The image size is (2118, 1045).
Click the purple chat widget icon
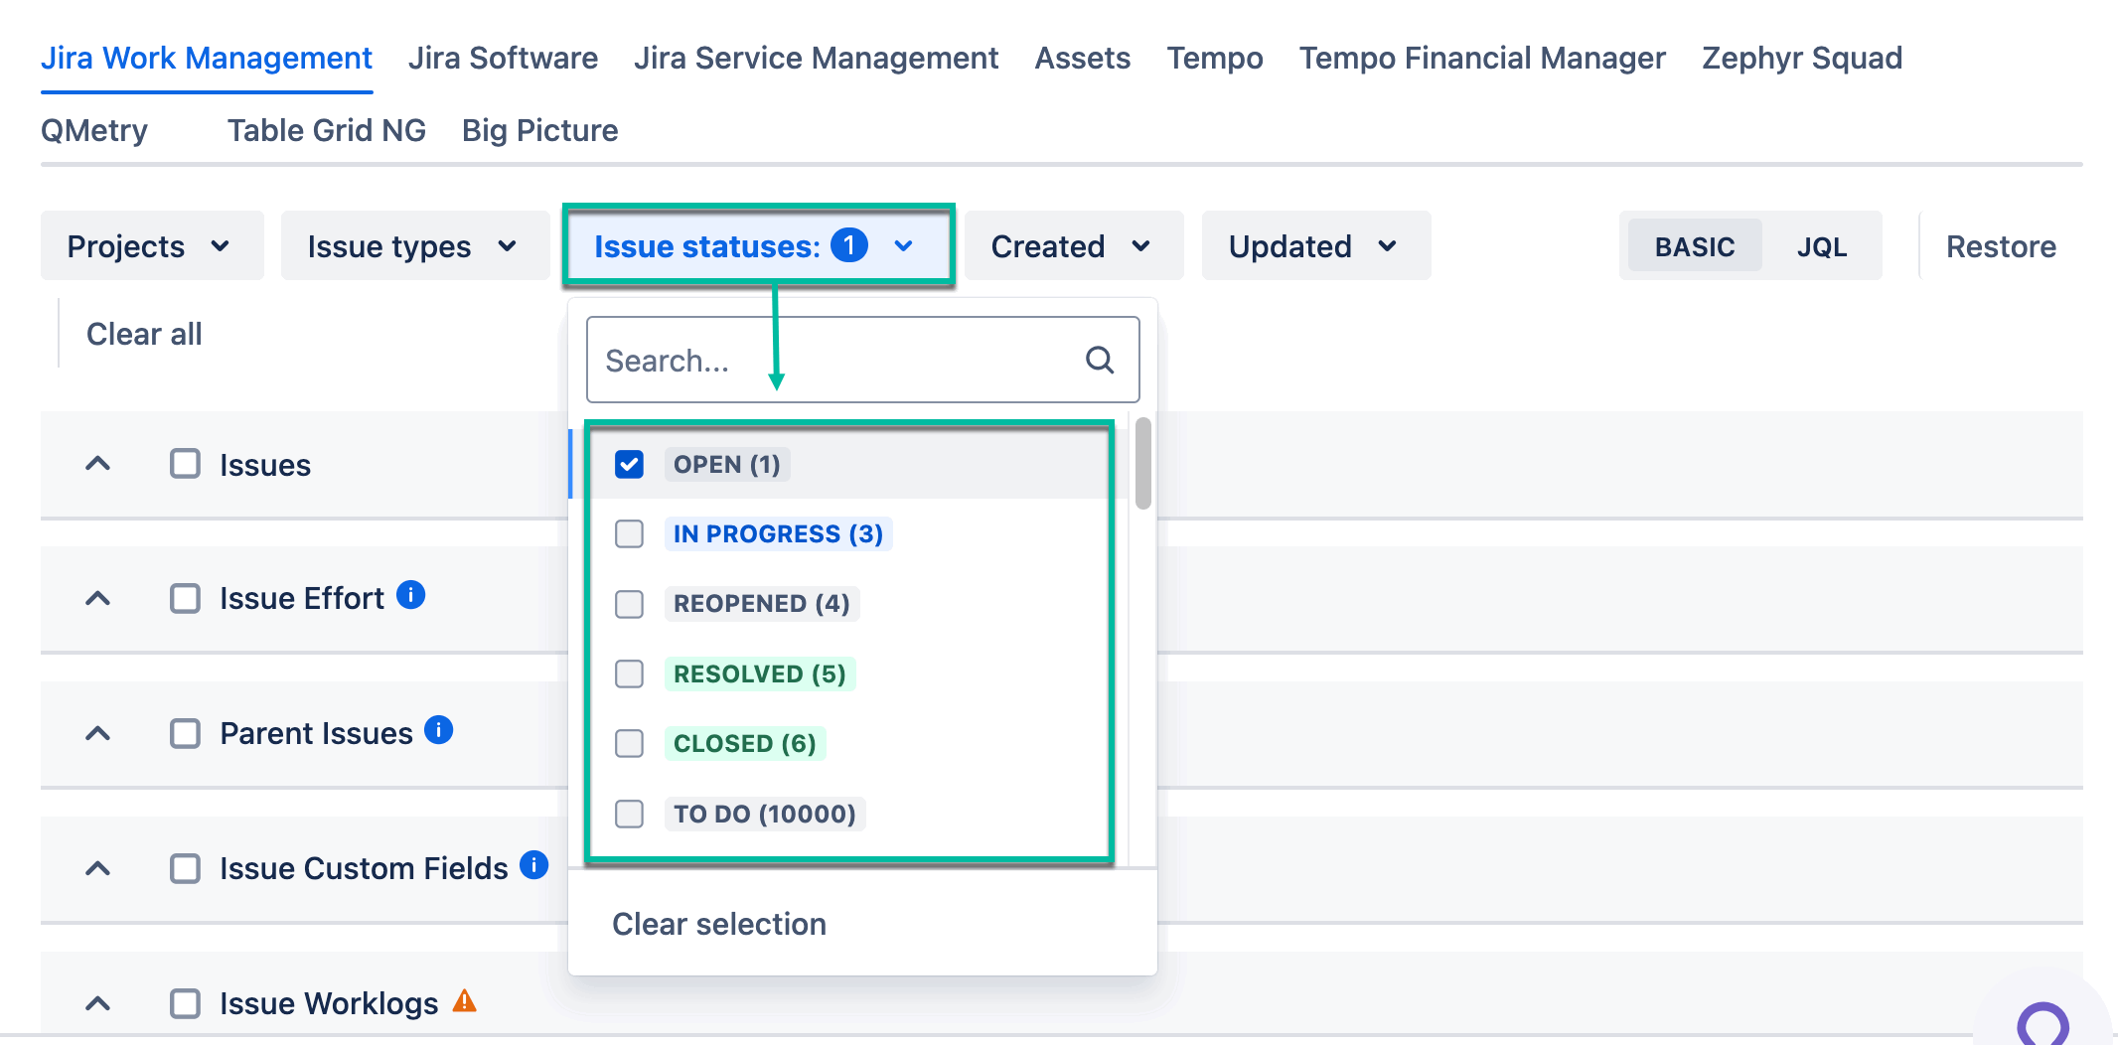2042,1025
